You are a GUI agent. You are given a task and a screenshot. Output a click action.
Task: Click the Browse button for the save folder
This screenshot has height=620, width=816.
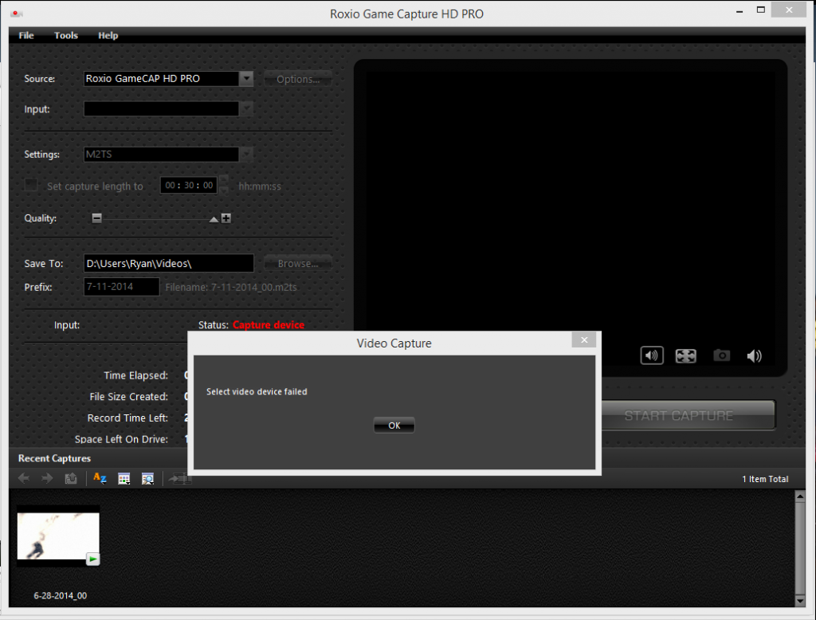[298, 264]
